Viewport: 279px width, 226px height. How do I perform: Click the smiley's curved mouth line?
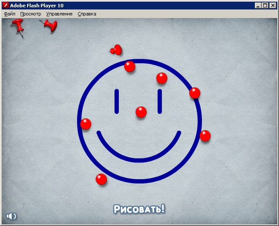pos(139,160)
